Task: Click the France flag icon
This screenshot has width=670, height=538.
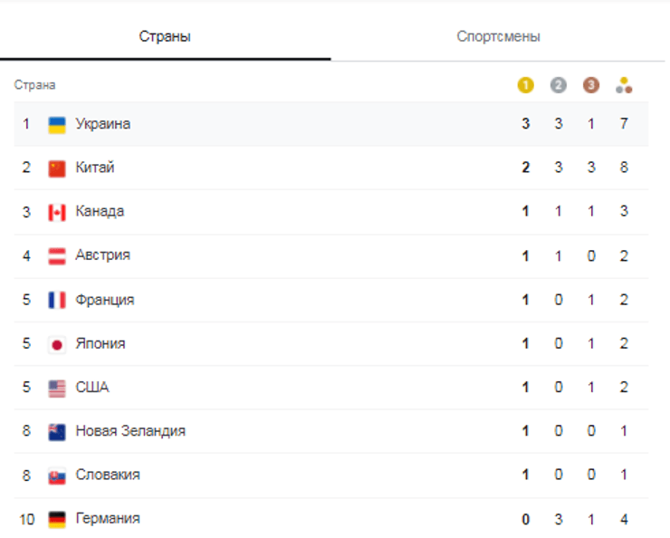Action: (57, 300)
